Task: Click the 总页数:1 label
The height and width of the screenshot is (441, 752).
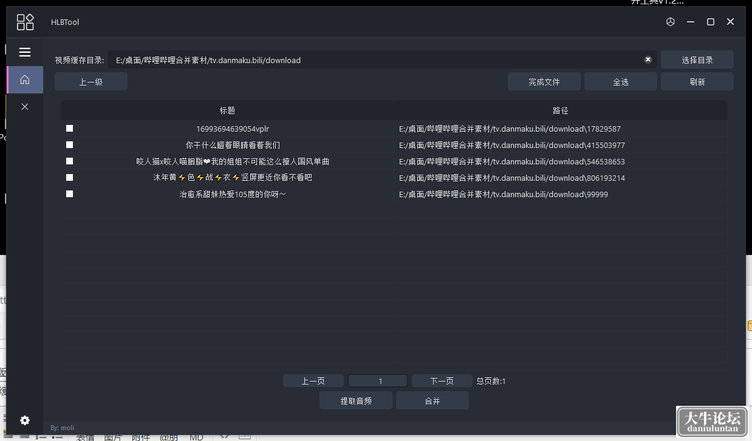Action: [491, 381]
